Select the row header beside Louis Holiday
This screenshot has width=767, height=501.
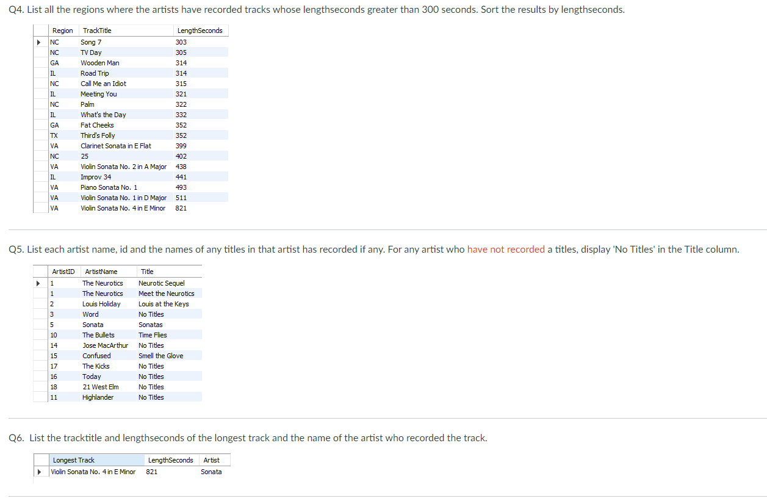click(x=38, y=304)
